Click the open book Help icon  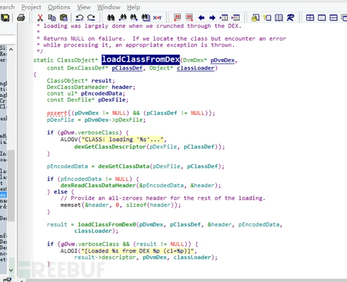pyautogui.click(x=279, y=18)
